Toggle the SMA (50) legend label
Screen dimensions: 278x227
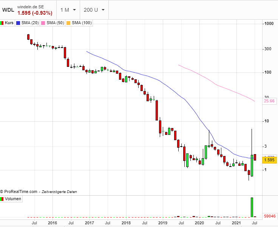56,23
